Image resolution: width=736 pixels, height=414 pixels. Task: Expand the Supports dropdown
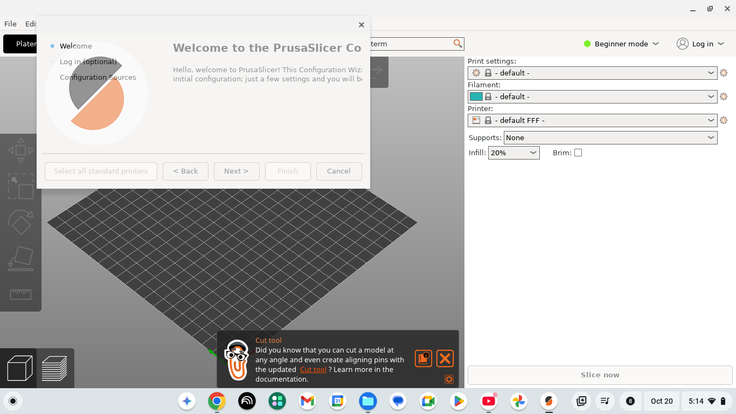pyautogui.click(x=610, y=137)
